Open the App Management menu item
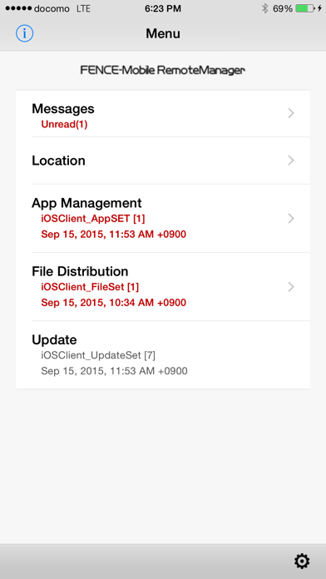 (163, 219)
